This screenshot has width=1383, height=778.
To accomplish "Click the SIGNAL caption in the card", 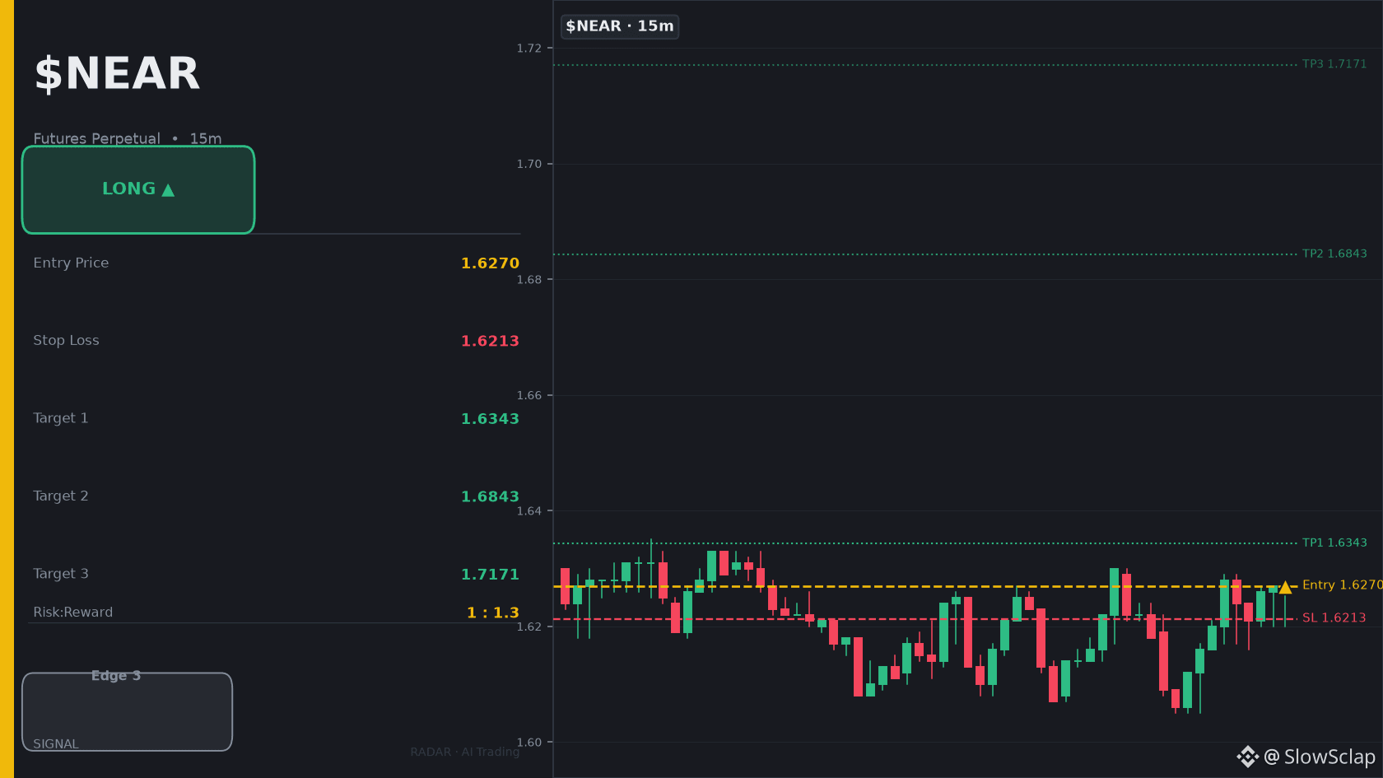I will 56,744.
